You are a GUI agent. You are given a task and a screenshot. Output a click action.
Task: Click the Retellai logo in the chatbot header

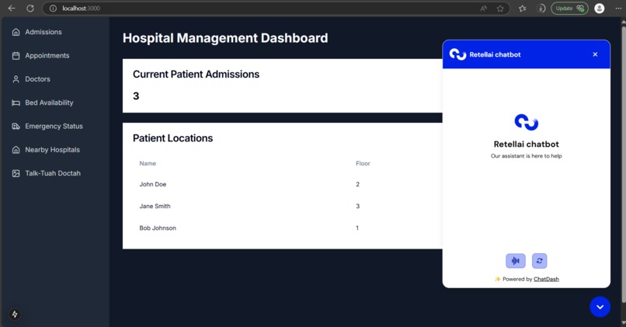coord(457,54)
